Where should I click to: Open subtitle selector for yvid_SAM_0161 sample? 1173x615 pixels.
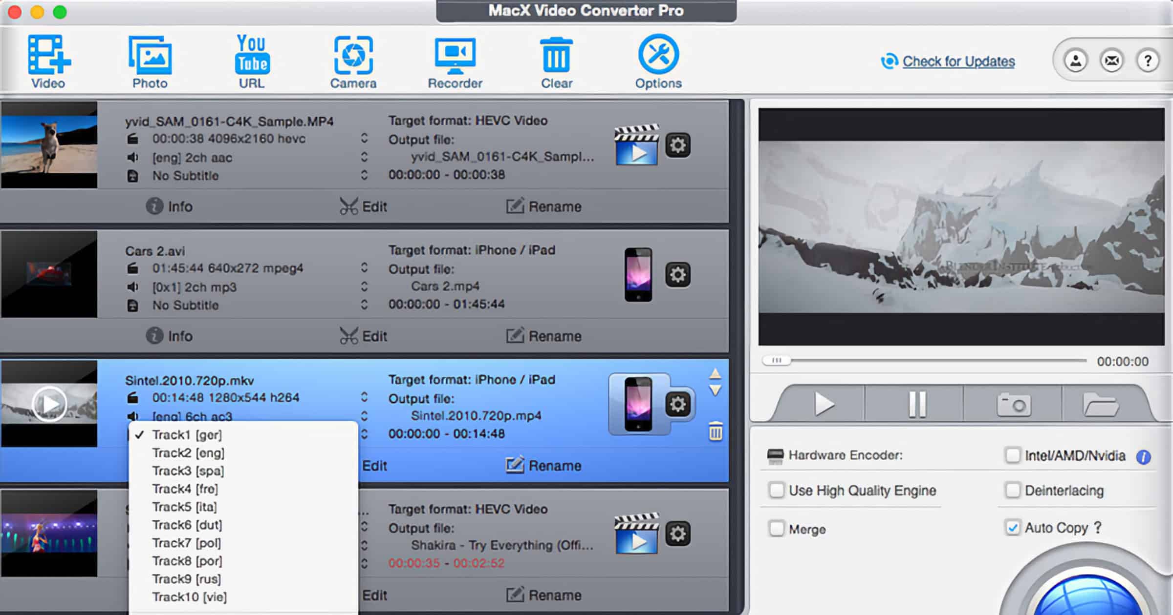point(364,176)
